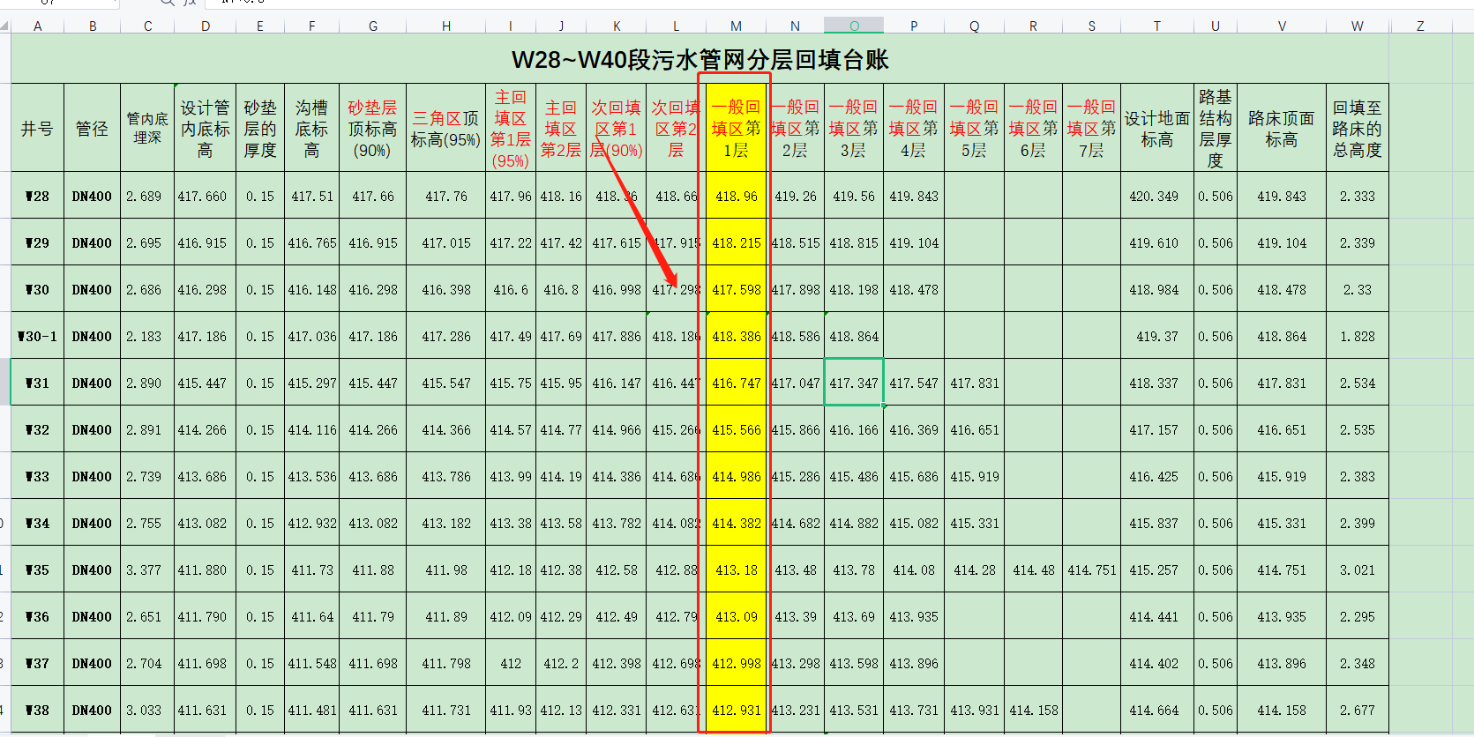Click the DN400 cell in row W33

[92, 476]
